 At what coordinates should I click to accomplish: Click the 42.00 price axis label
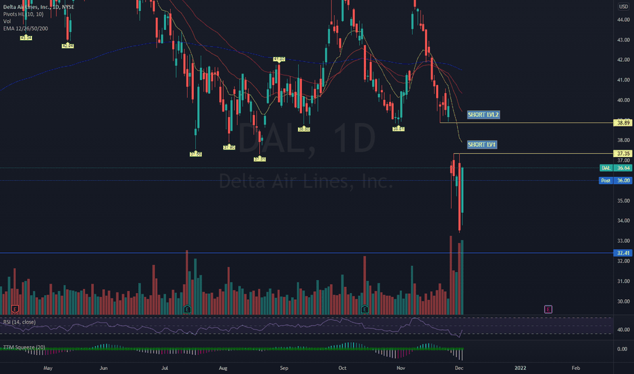[x=623, y=59]
